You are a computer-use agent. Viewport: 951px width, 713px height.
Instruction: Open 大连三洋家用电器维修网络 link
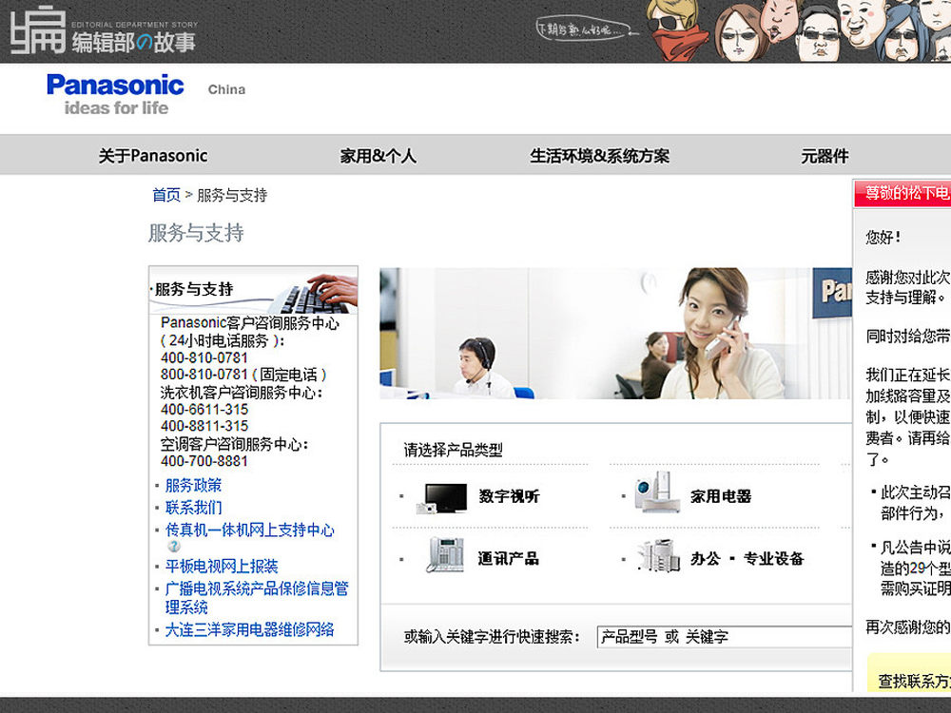pyautogui.click(x=250, y=629)
